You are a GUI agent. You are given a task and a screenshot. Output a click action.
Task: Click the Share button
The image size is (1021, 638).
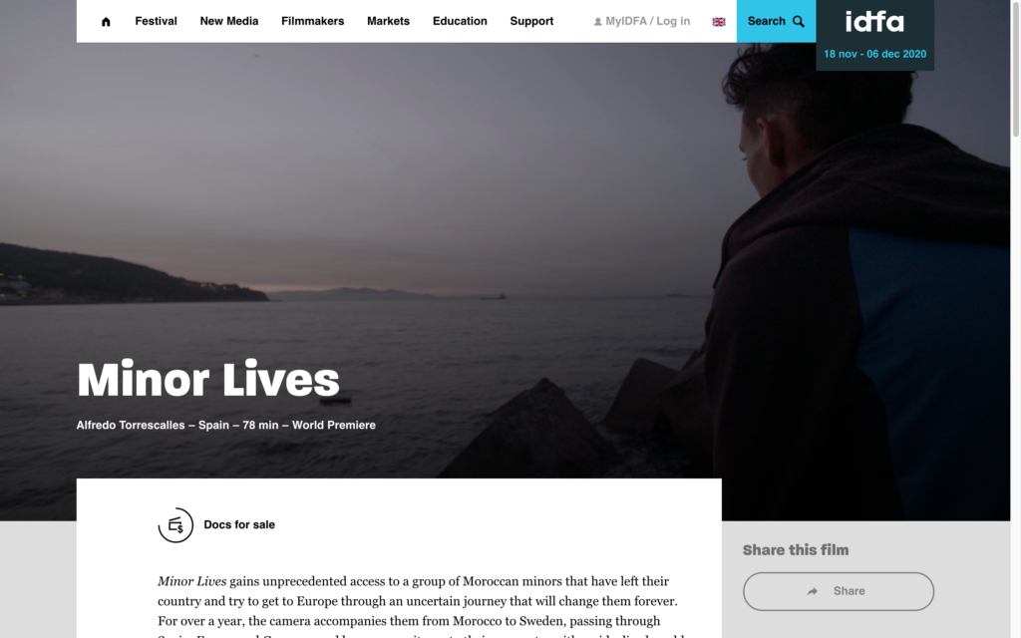(x=839, y=591)
